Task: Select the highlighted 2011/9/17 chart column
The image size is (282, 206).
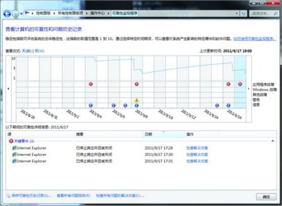Action: [240, 82]
